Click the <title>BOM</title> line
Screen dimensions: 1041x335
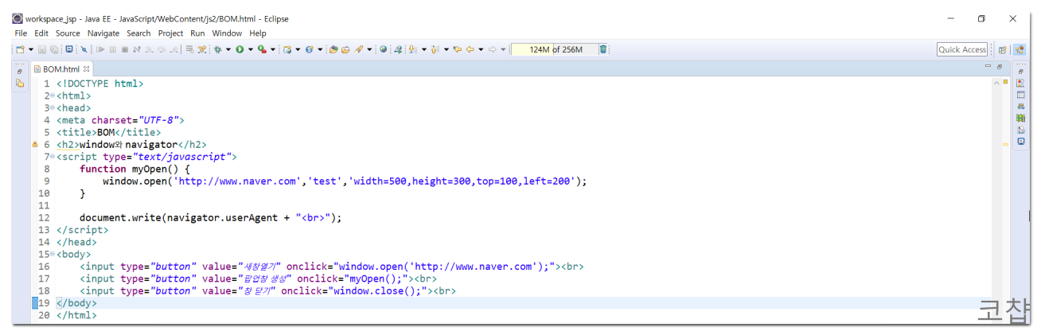click(x=108, y=132)
